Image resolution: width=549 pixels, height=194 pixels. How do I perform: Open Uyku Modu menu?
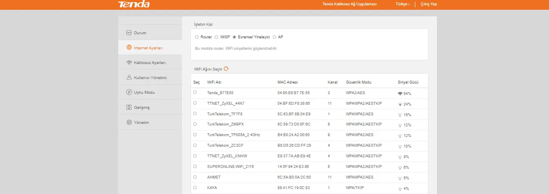150,92
